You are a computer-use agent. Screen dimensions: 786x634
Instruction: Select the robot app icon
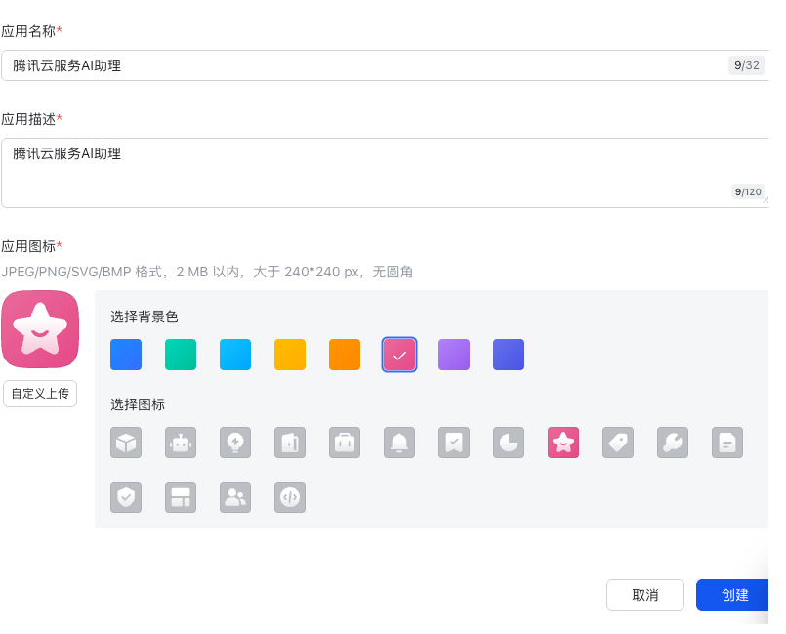tap(181, 443)
